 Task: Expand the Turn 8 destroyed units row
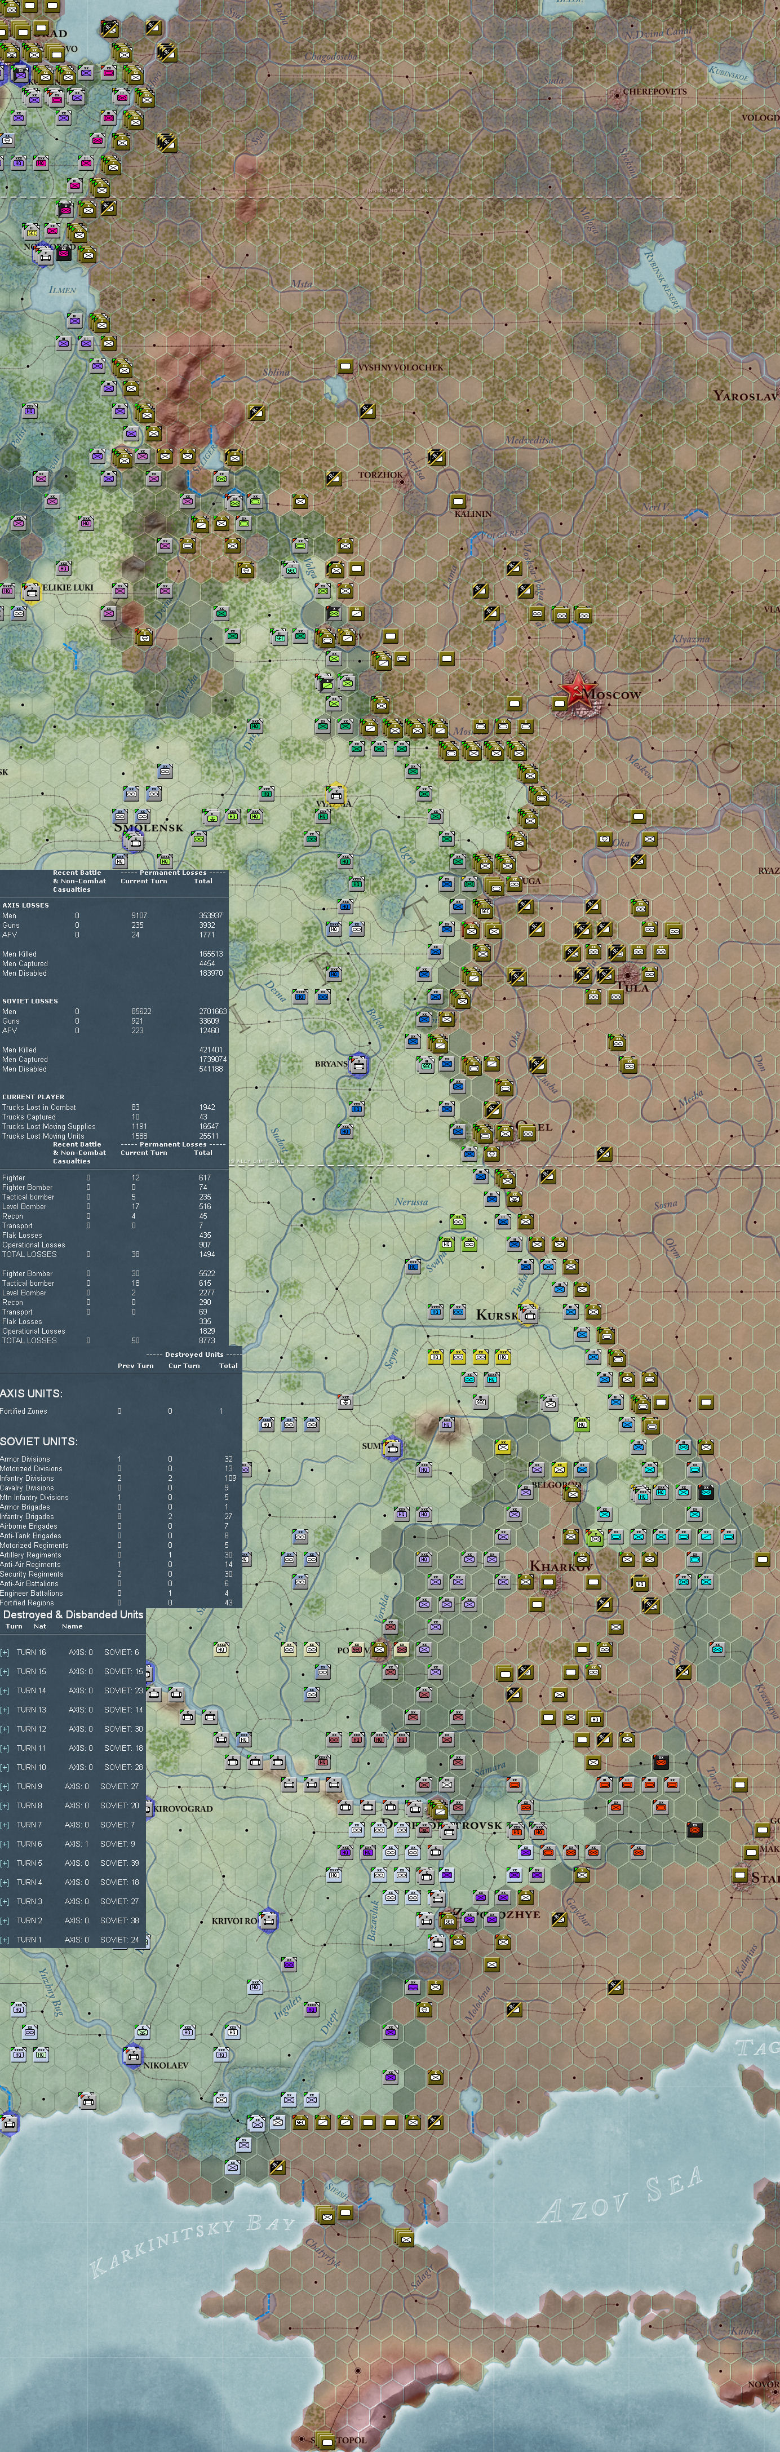point(6,1805)
